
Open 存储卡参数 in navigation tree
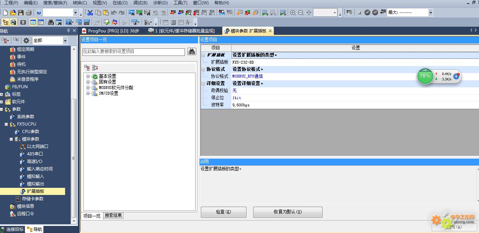(x=33, y=199)
